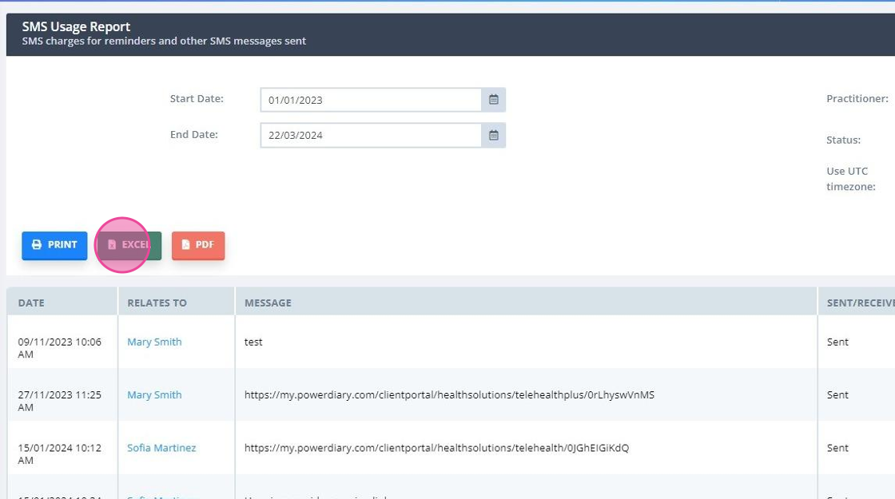This screenshot has width=895, height=499.
Task: Select the highlighted Excel export icon
Action: tap(113, 245)
